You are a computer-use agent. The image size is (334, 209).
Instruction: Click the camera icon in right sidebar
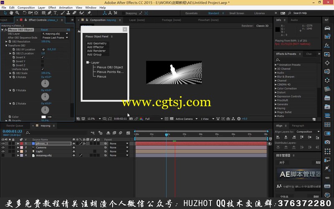[327, 142]
